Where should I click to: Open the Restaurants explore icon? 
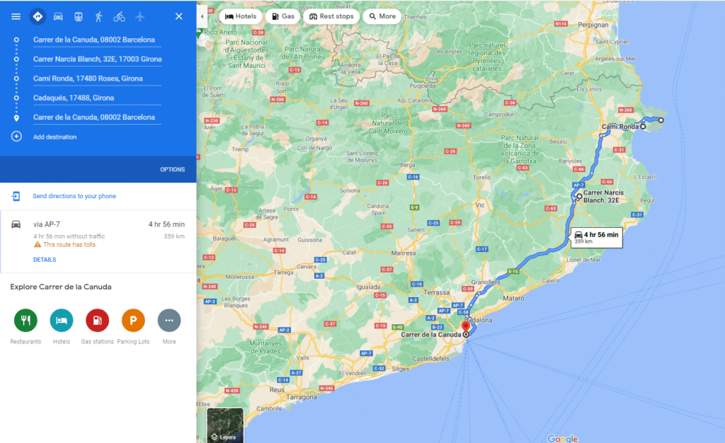25,321
